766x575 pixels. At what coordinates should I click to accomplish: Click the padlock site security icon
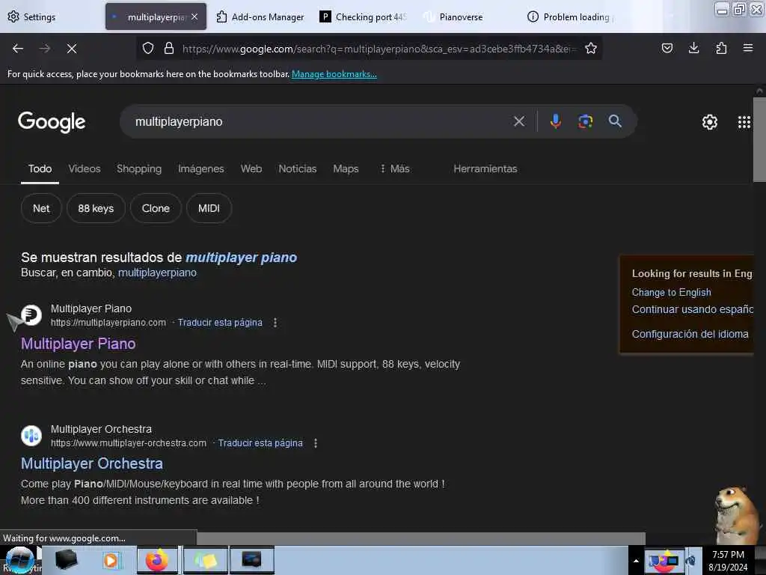coord(169,49)
